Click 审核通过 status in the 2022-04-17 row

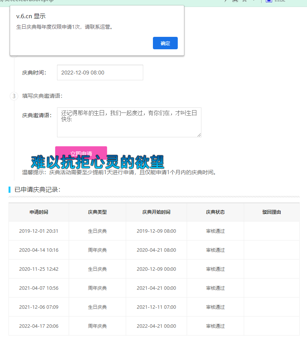click(x=215, y=326)
